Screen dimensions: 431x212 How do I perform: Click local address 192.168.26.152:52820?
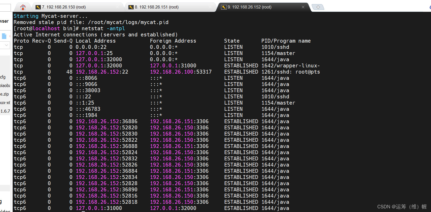(107, 128)
